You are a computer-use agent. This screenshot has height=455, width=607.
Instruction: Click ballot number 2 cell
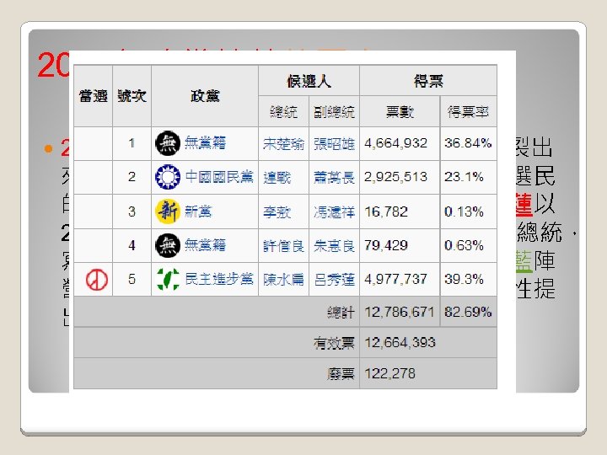point(132,177)
